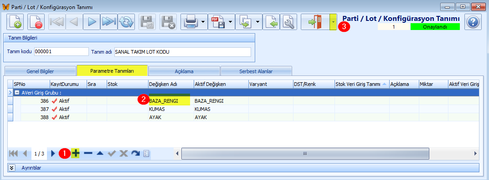489x180 pixels.
Task: Export to PDF using the PDF disk icon
Action: coord(217,22)
